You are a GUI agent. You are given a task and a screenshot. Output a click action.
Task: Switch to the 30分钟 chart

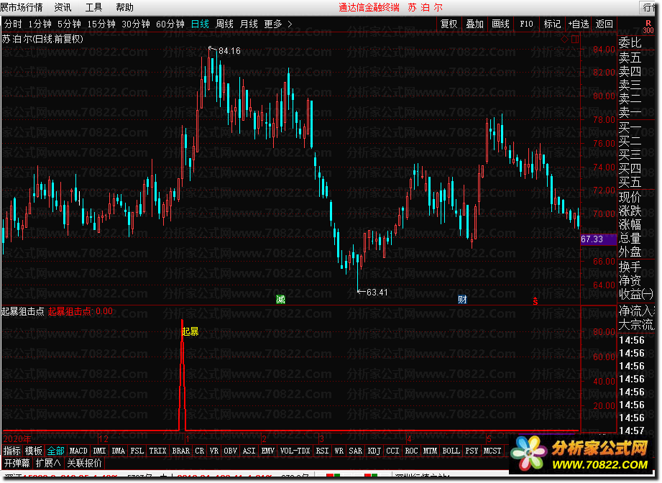(136, 24)
